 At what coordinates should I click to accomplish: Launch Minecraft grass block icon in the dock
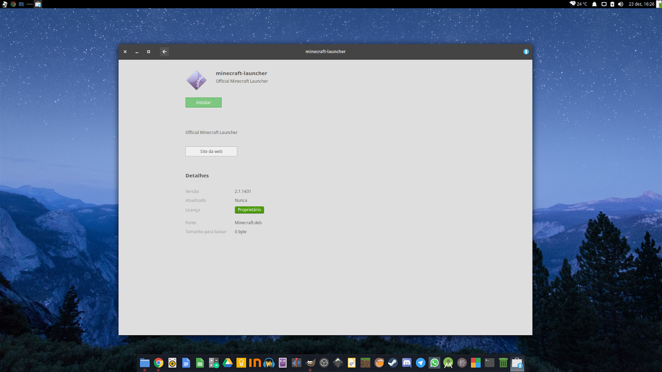(x=365, y=363)
